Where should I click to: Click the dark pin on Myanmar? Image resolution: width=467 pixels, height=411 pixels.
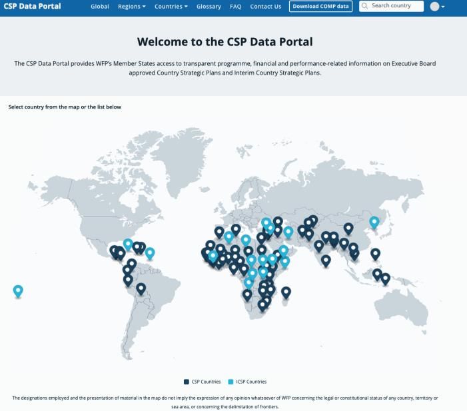tap(344, 244)
